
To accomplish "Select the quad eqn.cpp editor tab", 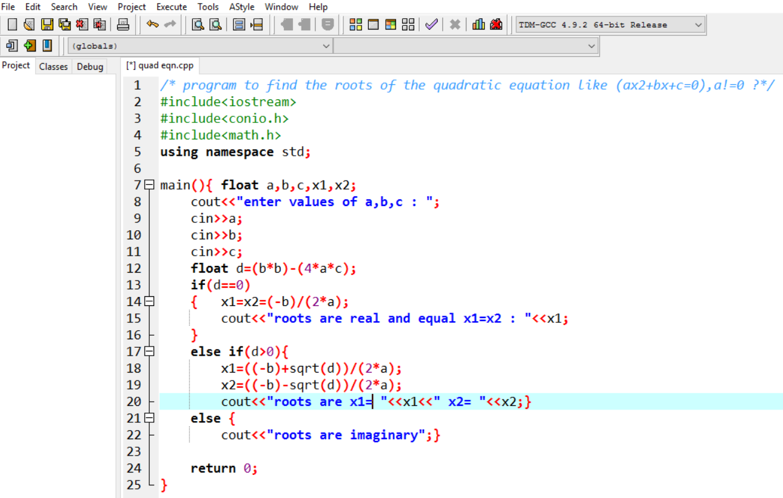I will pyautogui.click(x=160, y=65).
